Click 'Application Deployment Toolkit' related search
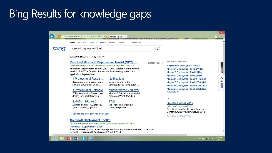 coord(183,66)
